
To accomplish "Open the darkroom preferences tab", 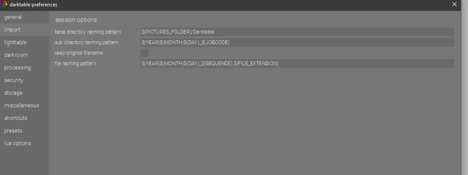I will (16, 55).
